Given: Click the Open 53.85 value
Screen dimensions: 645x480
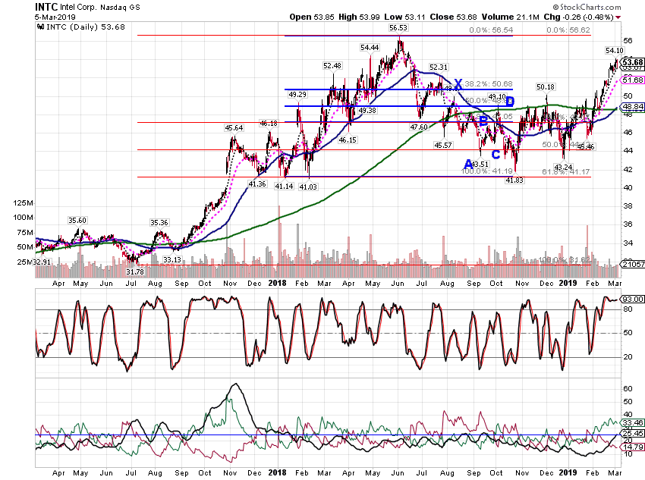Looking at the screenshot, I should (x=312, y=17).
